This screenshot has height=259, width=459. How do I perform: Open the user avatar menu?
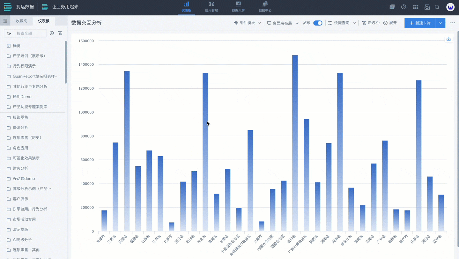450,7
